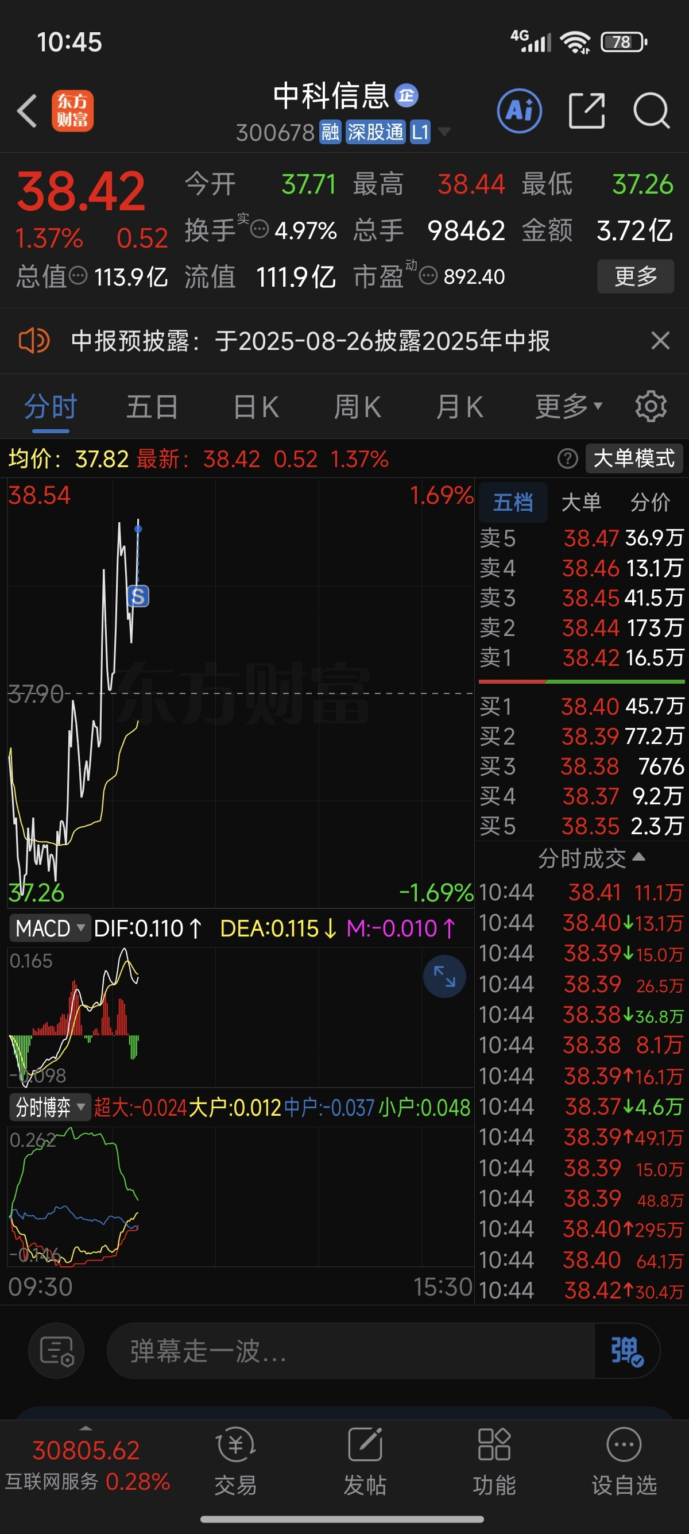Switch to the 日K tab

256,407
